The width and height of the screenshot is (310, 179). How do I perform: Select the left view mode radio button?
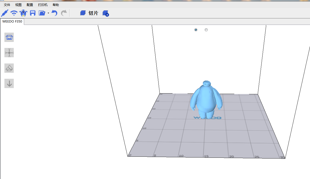pyautogui.click(x=196, y=30)
